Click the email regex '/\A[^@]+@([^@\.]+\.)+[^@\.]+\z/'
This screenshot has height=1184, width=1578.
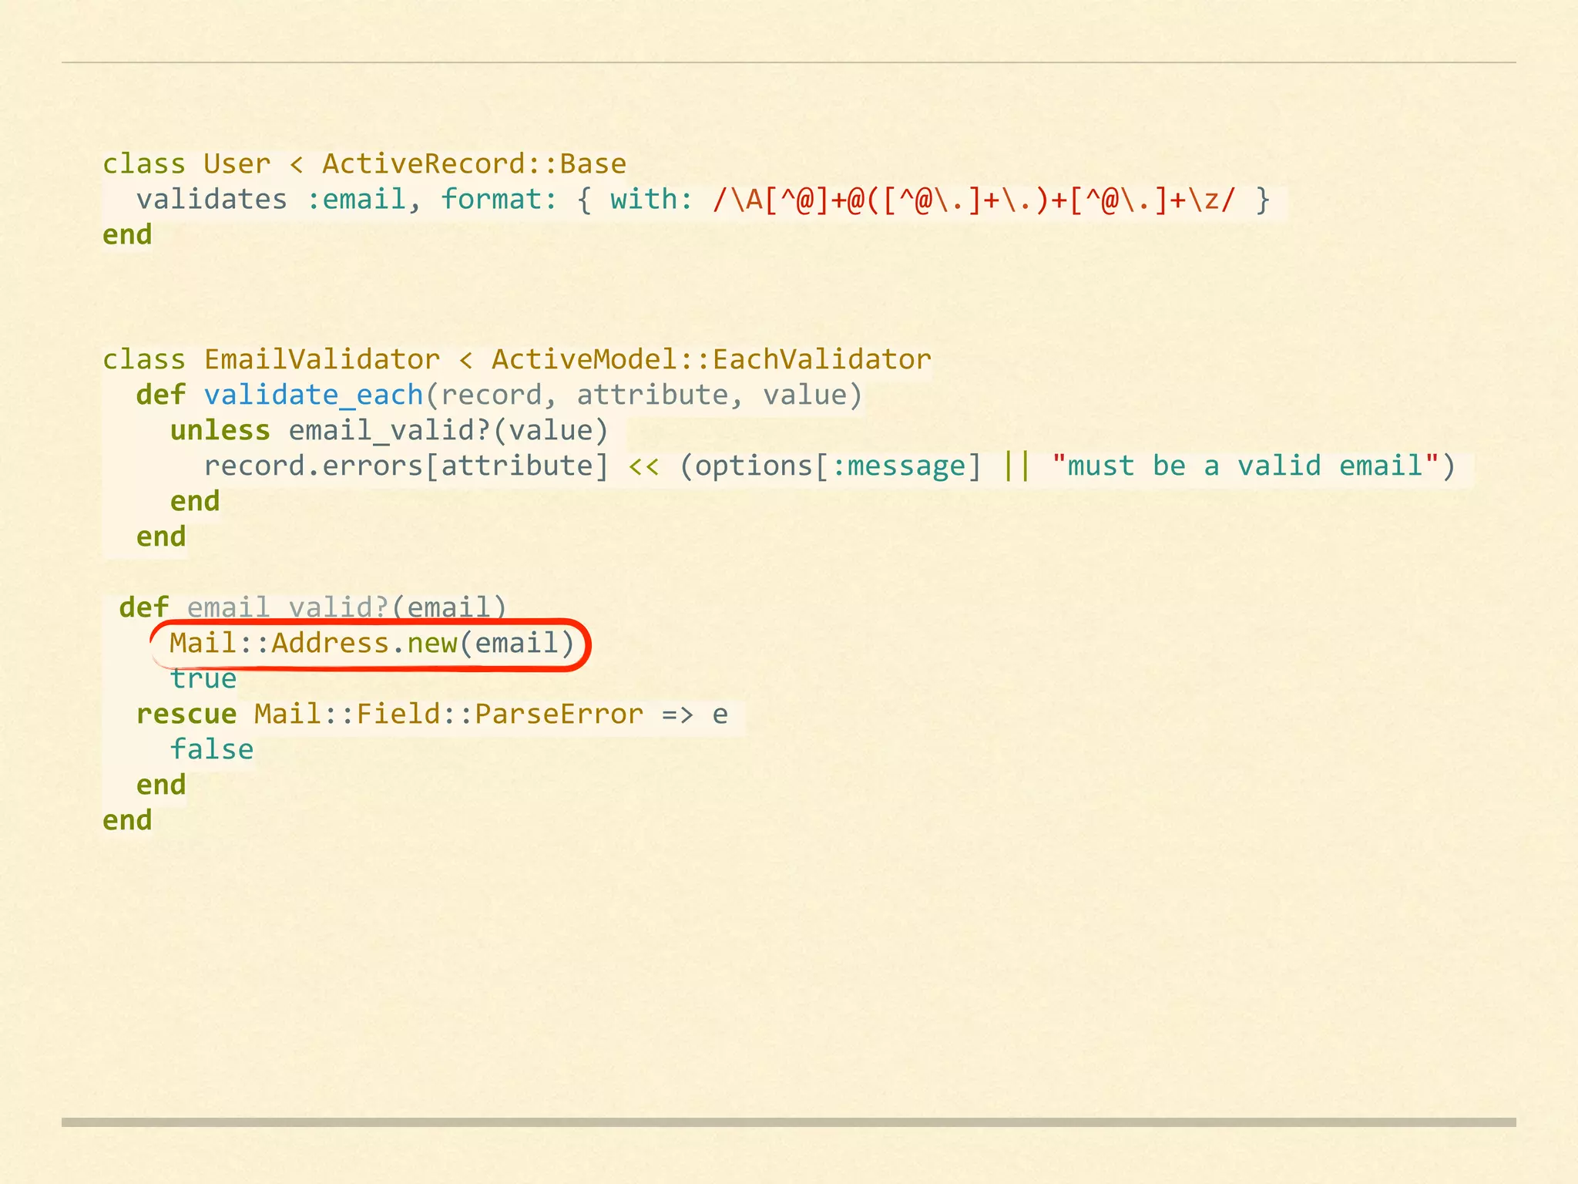coord(974,200)
